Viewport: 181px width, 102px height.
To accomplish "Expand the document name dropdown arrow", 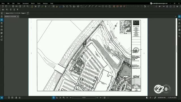I will tap(4, 13).
